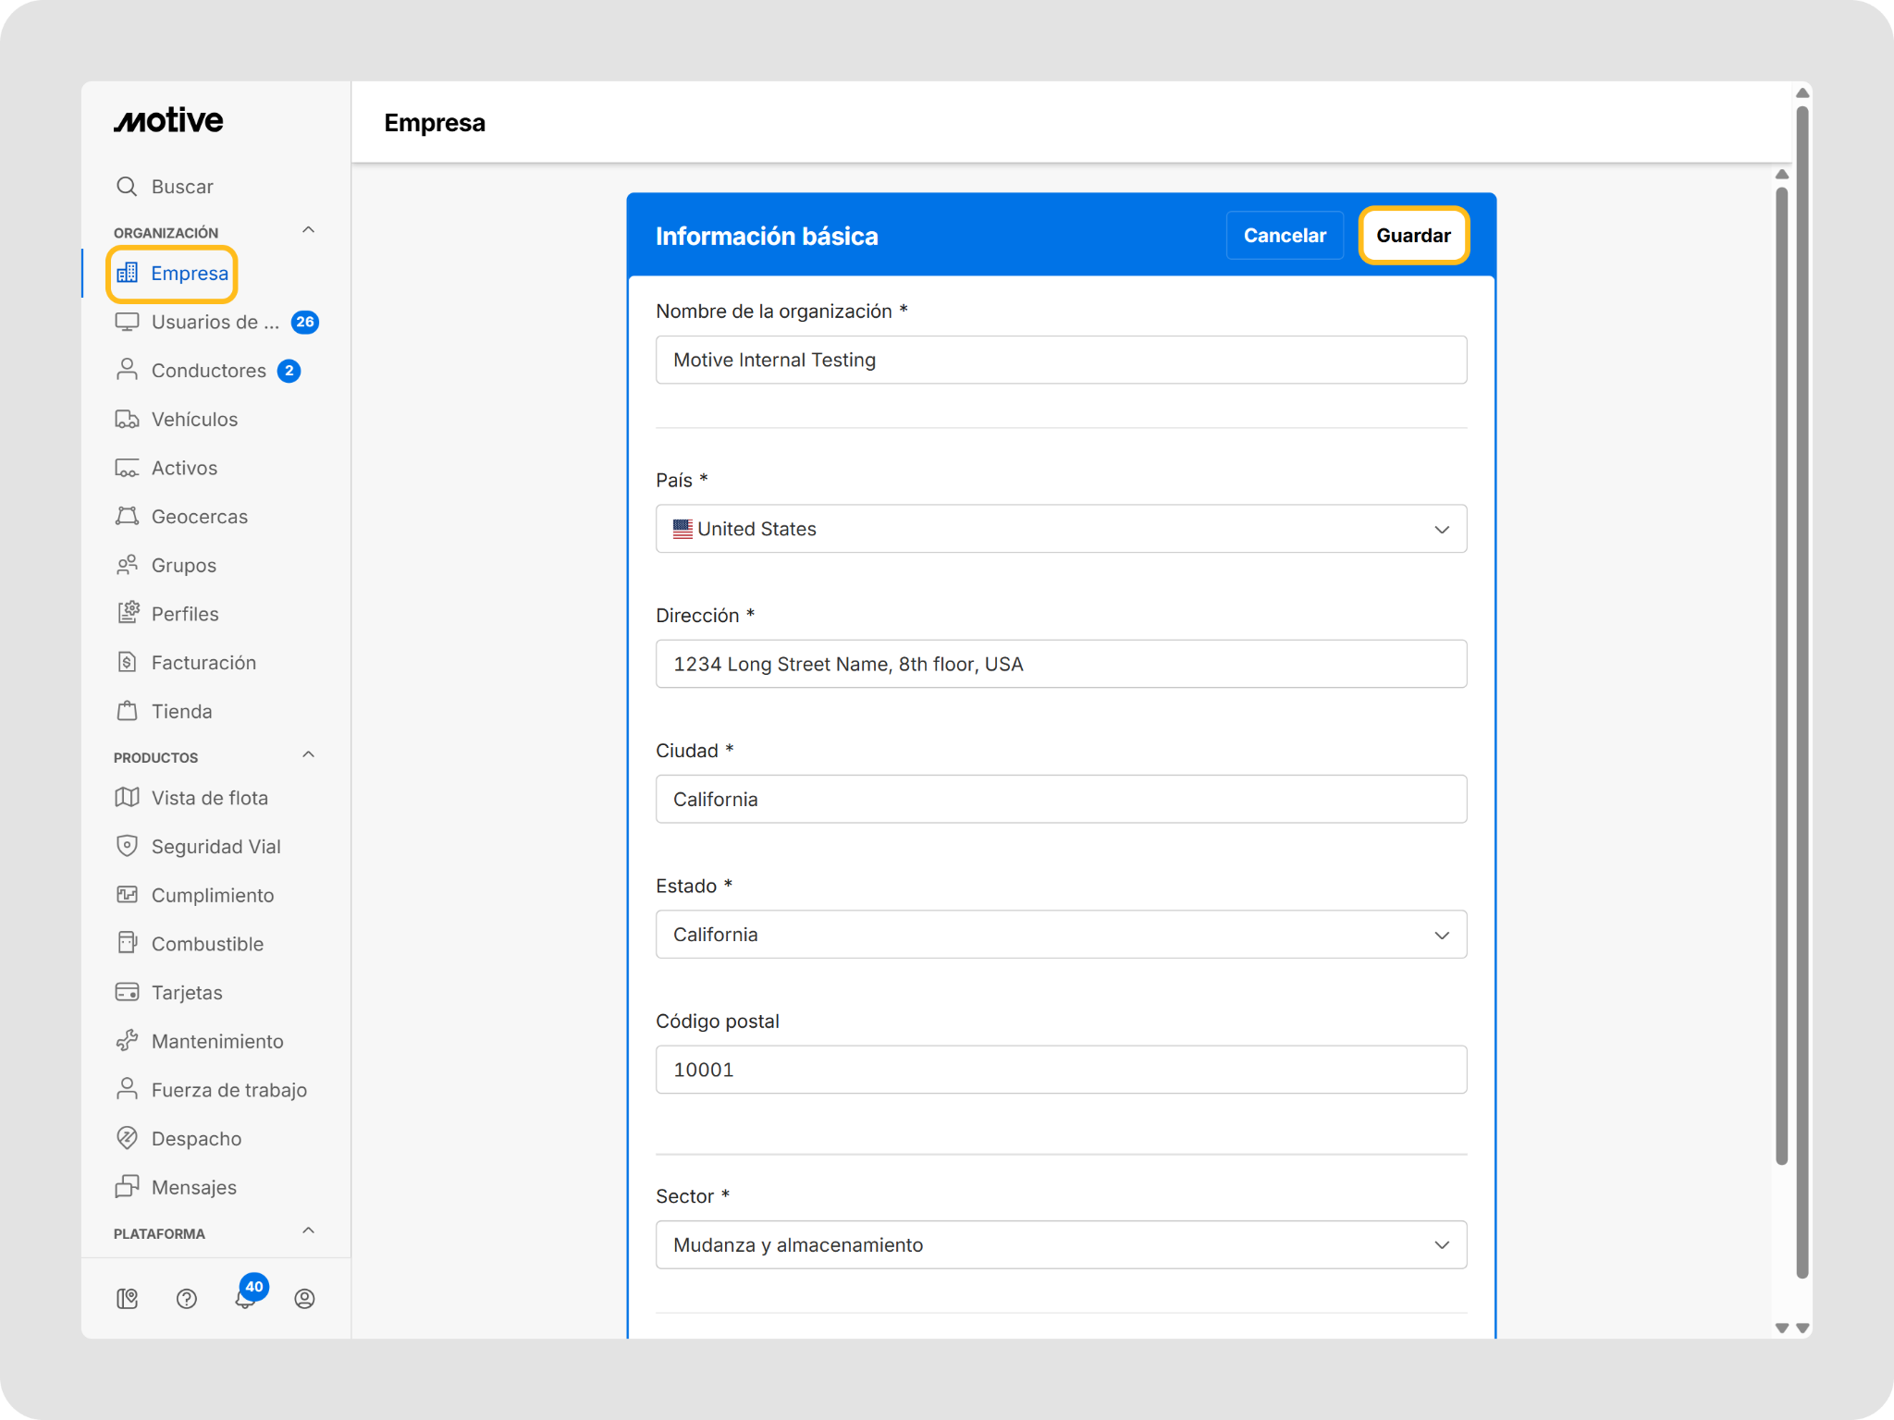
Task: Click the Empresa page title
Action: point(435,123)
